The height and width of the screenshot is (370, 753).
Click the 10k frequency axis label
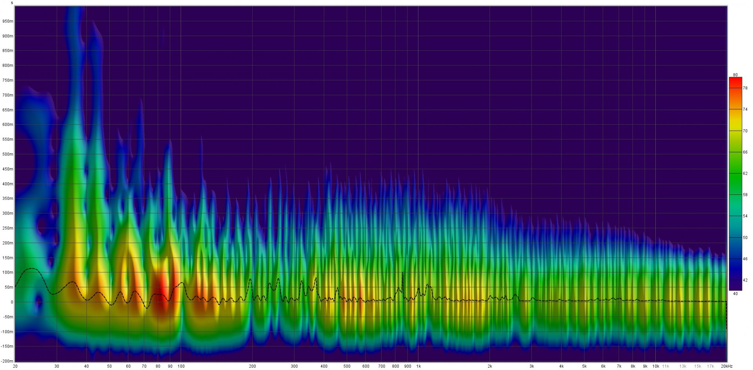[655, 366]
